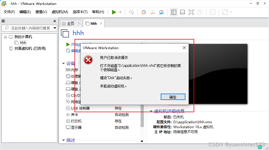Open the power options dropdown arrow
Viewport: 269px width, 150px height.
pos(120,12)
